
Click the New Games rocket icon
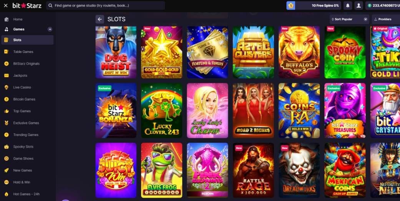7,170
